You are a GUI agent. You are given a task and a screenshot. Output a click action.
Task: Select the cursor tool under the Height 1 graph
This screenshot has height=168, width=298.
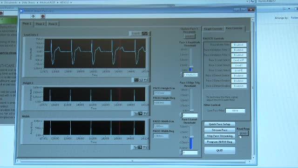(x=136, y=113)
